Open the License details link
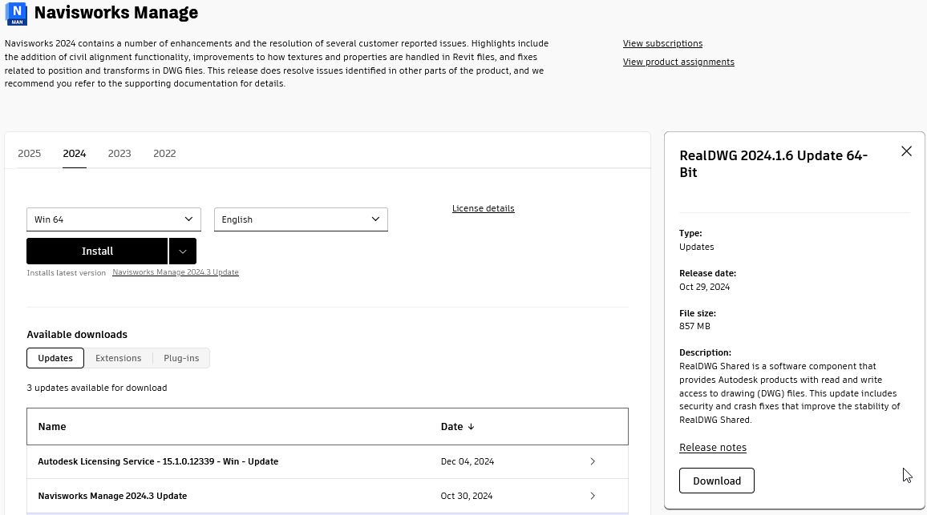The image size is (927, 515). (483, 208)
